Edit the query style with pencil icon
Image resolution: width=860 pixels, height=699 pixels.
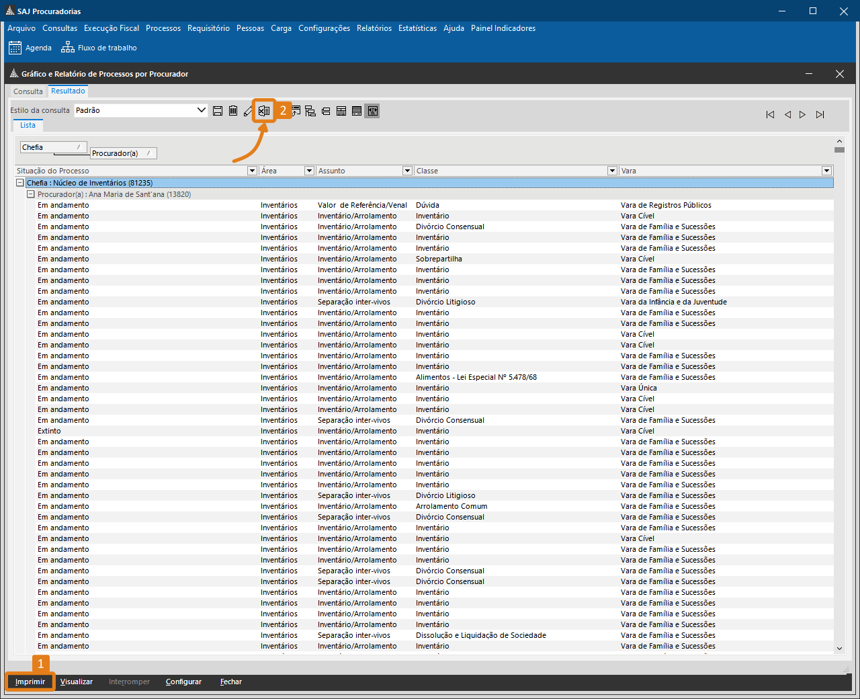click(248, 111)
